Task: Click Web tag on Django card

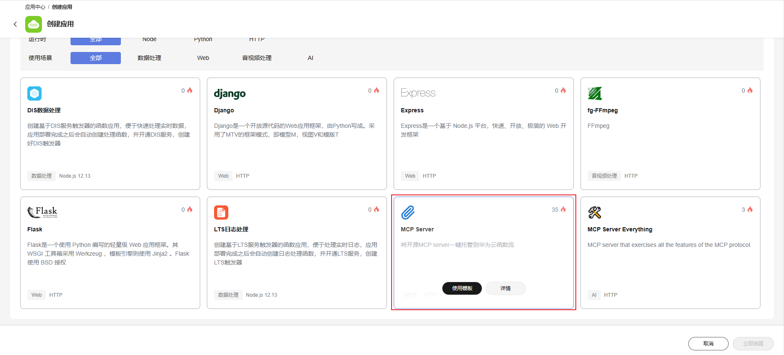Action: [x=223, y=176]
